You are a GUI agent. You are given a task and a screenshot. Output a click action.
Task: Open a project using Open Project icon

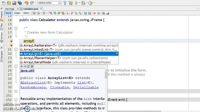(x=14, y=3)
